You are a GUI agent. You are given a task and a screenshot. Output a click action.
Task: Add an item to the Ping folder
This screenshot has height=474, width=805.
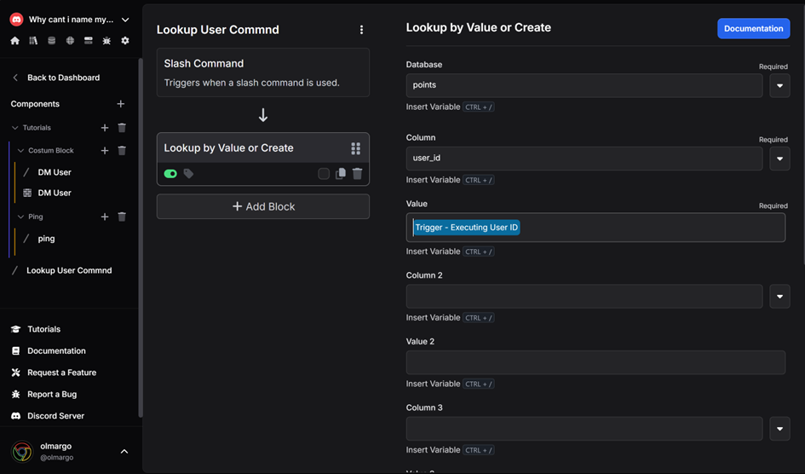coord(105,217)
